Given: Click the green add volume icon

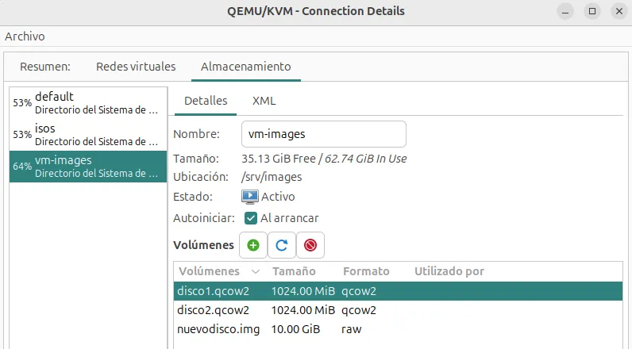Looking at the screenshot, I should coord(253,246).
